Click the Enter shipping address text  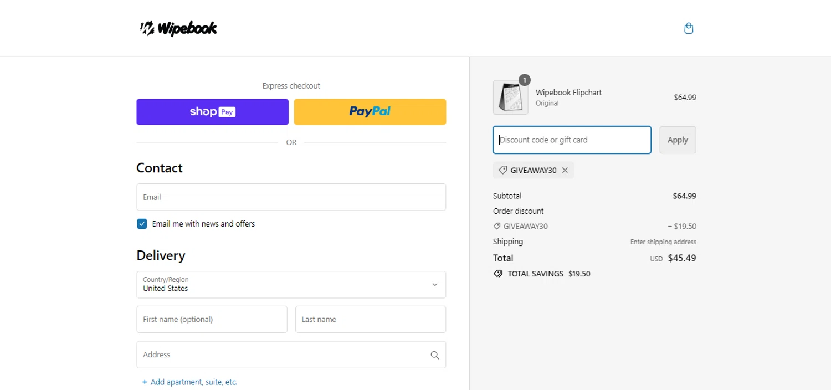(x=663, y=242)
